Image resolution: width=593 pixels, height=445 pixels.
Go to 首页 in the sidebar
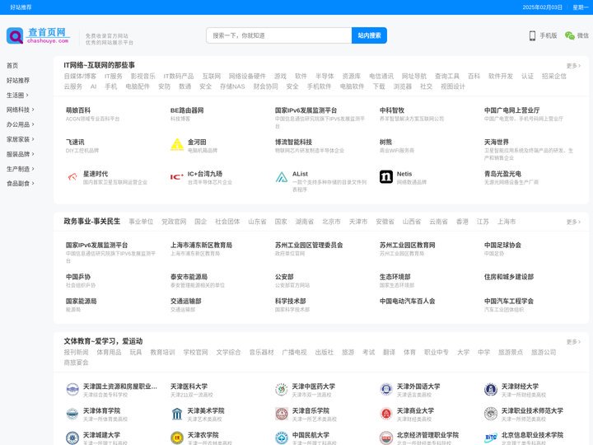12,65
